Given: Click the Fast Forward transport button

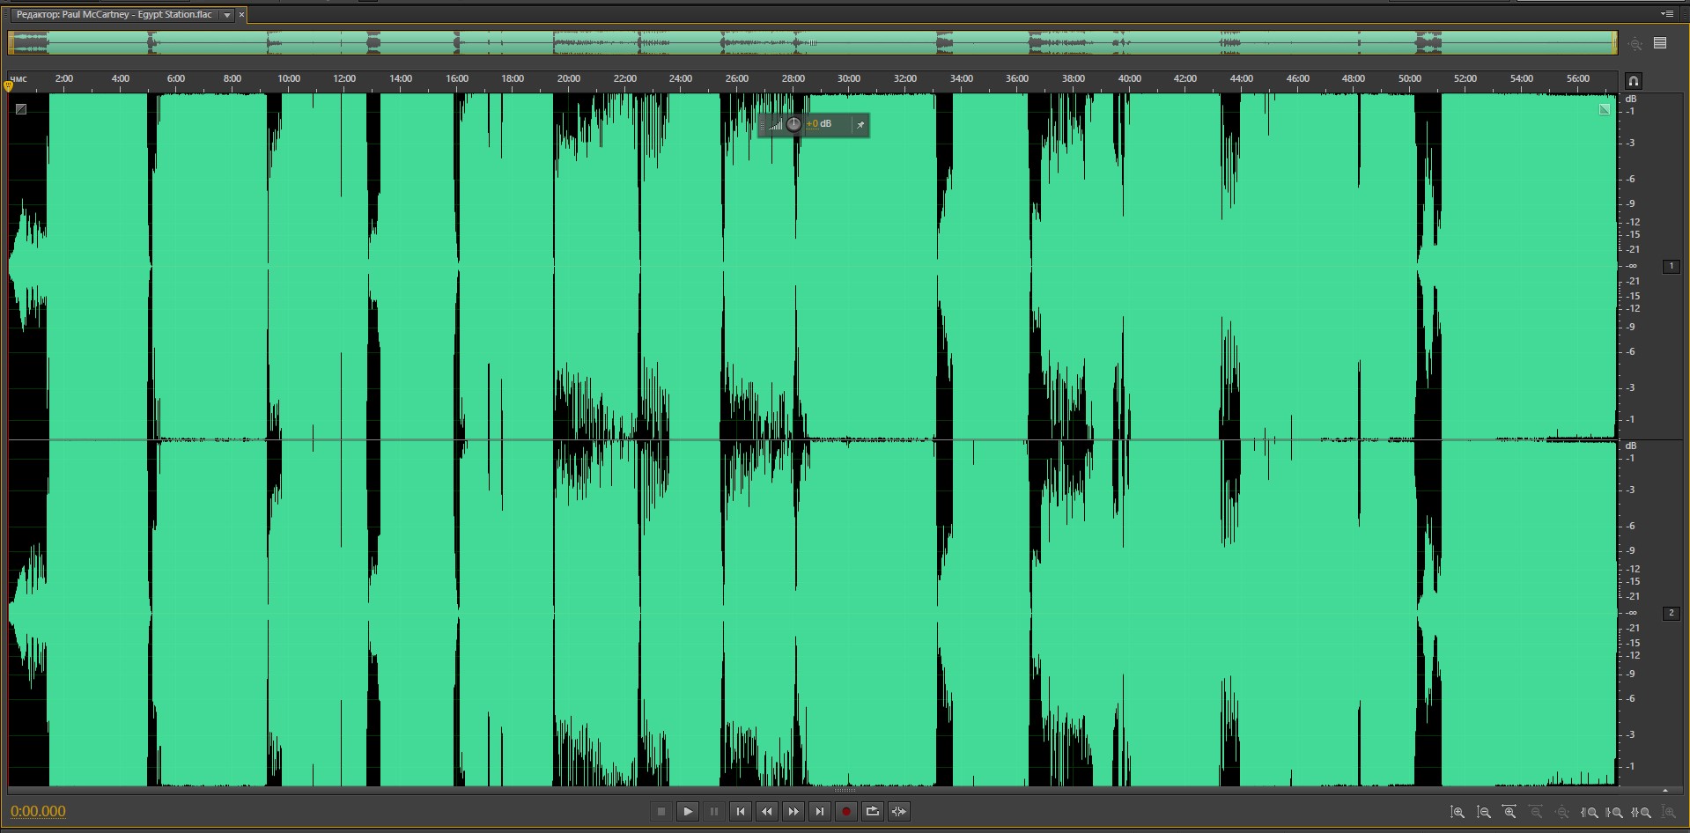Looking at the screenshot, I should tap(793, 812).
